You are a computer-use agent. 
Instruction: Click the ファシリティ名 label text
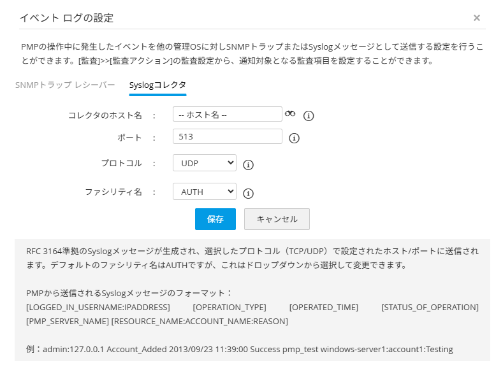click(x=113, y=192)
